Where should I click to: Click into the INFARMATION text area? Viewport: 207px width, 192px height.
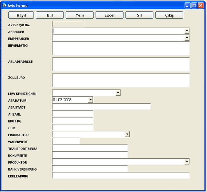click(121, 48)
